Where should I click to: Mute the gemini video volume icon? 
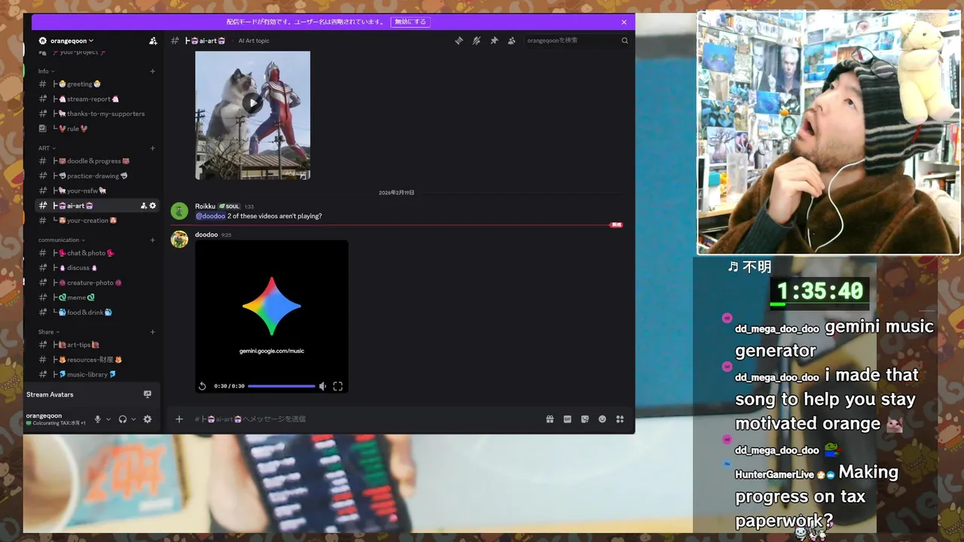(x=322, y=386)
